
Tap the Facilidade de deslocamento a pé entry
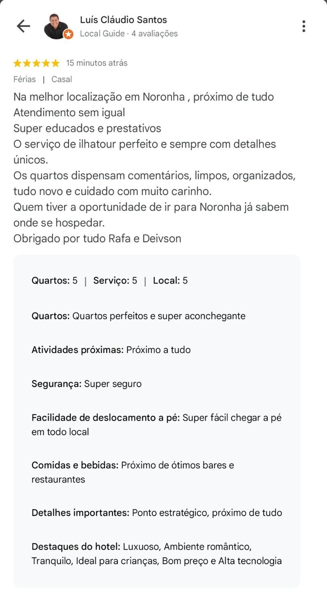point(157,425)
